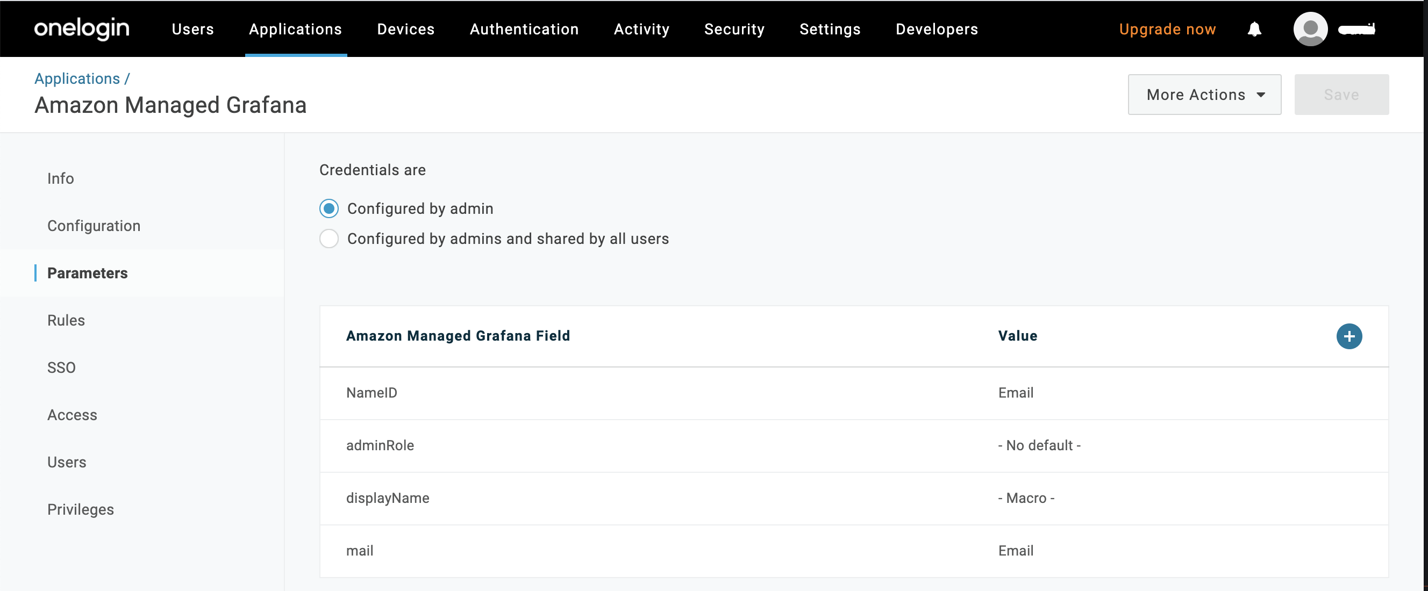This screenshot has height=591, width=1428.
Task: Open the Applications top menu
Action: coord(295,29)
